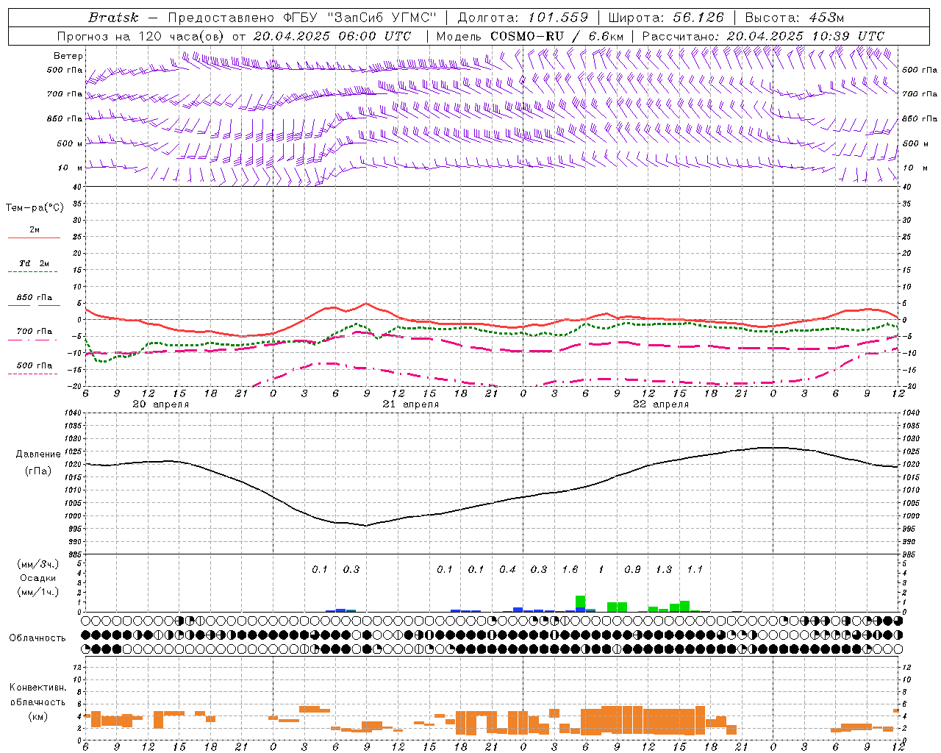This screenshot has height=753, width=941.
Task: Select the Td 2м dew point legend entry
Action: coord(35,263)
